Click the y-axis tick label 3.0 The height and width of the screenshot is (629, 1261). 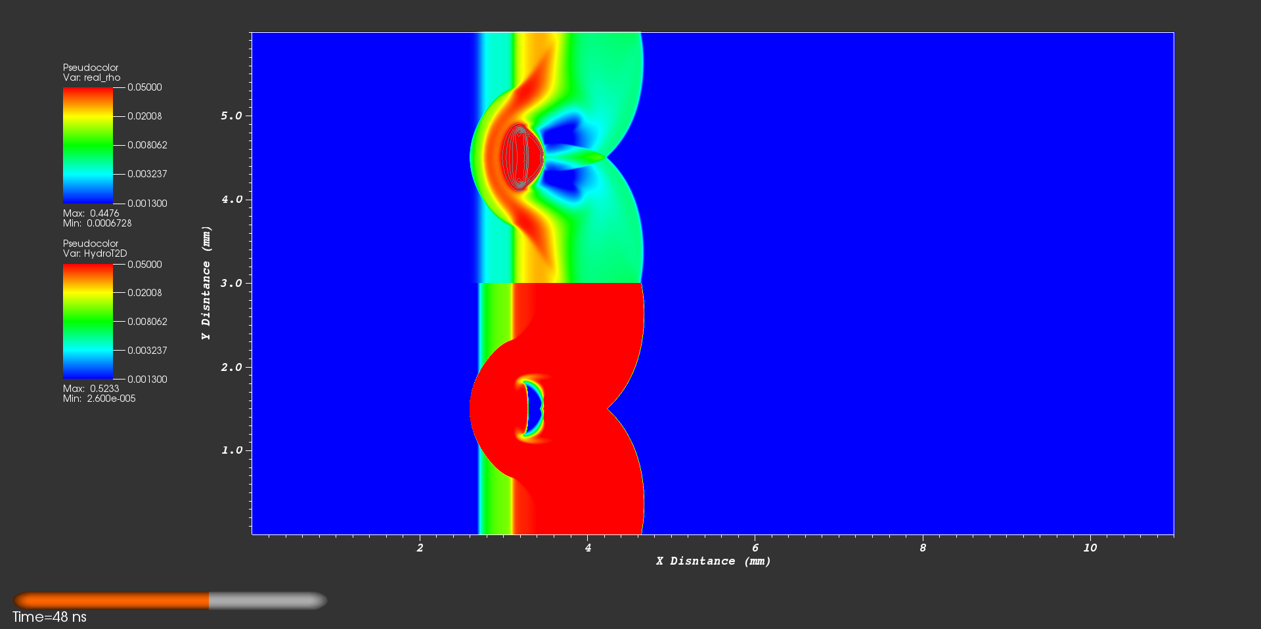[231, 283]
